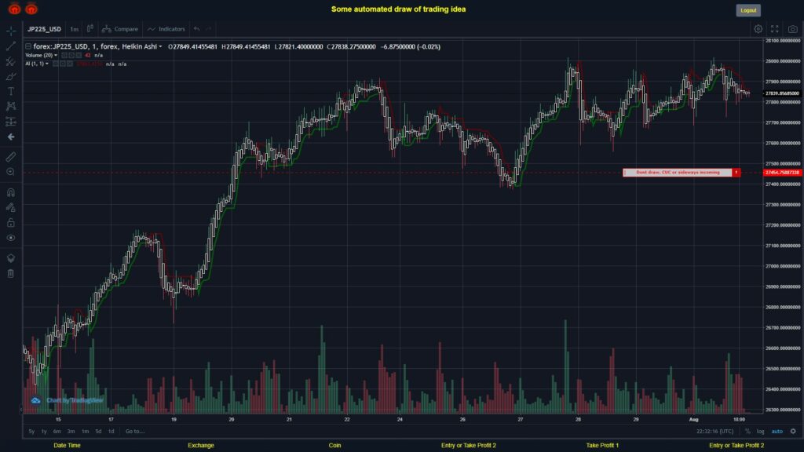Select the Text annotation tool
This screenshot has width=804, height=452.
pos(11,91)
